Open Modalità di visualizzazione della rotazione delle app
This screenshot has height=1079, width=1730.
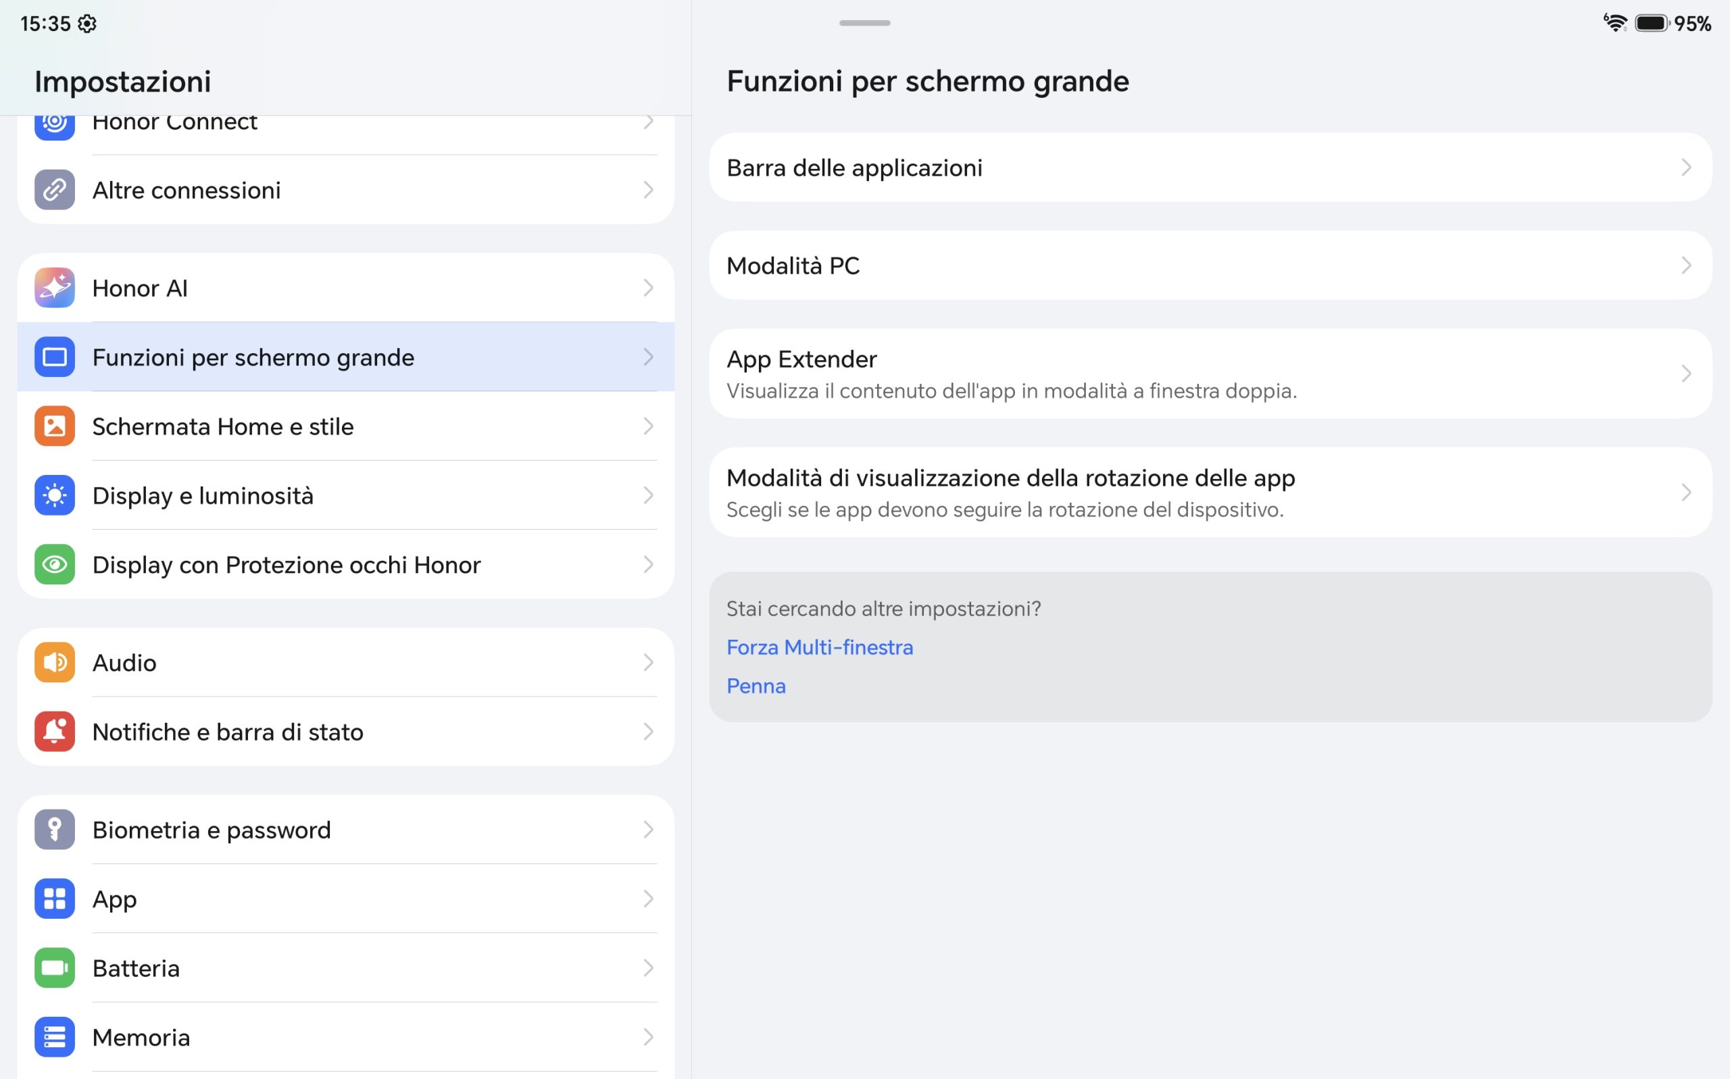click(1210, 493)
